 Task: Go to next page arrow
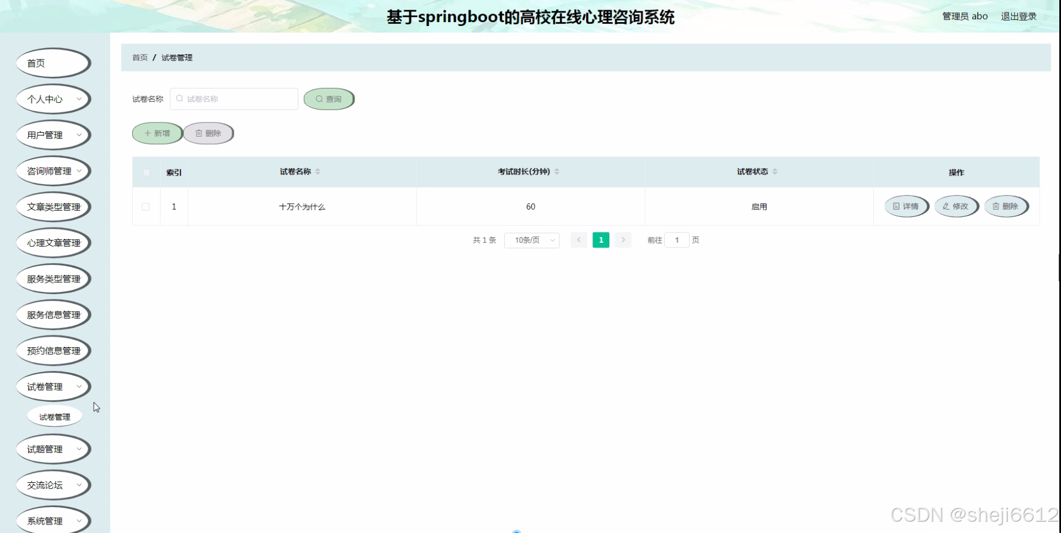[x=623, y=240]
